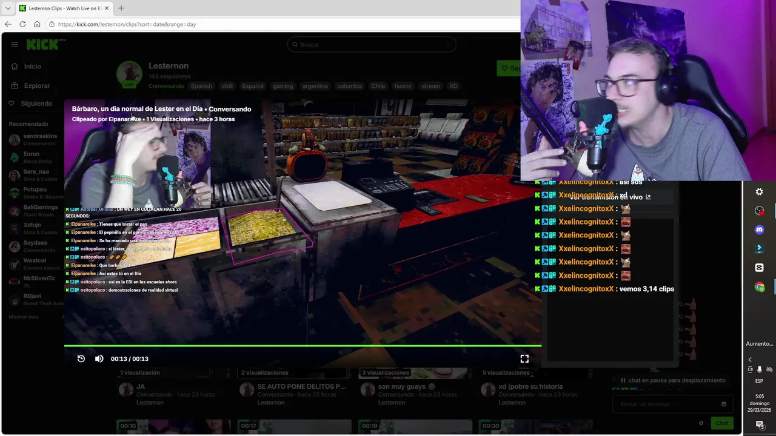This screenshot has width=776, height=436.
Task: Expand hidden system tray icons chevron
Action: (750, 360)
